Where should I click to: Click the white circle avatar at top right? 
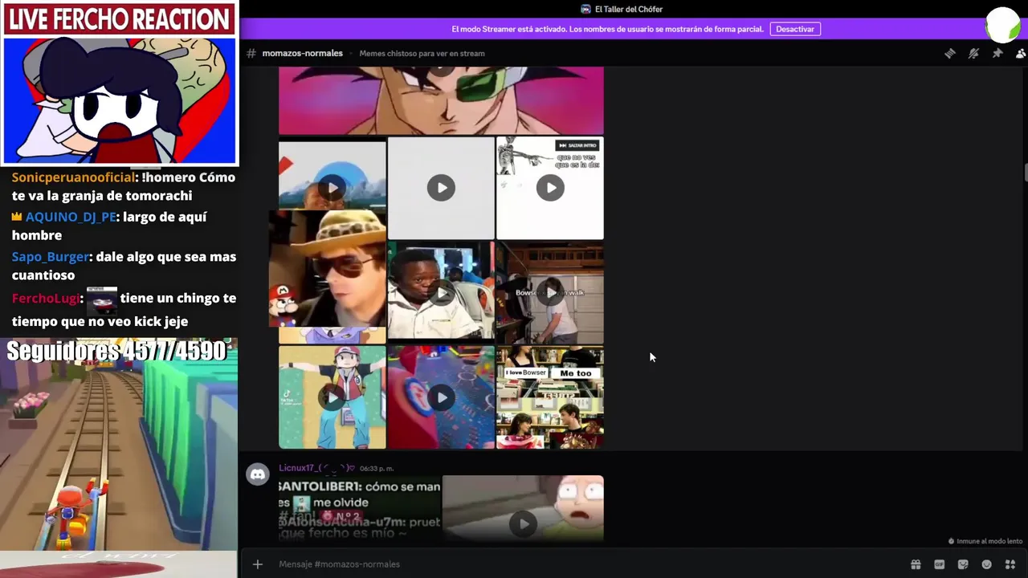(1003, 24)
